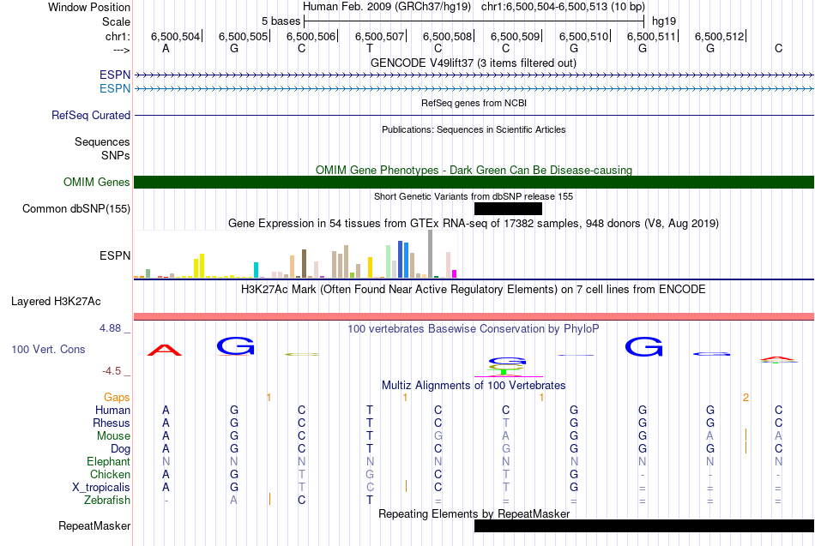Click the Layered H3K27Ac track label
815x546 pixels.
[56, 302]
